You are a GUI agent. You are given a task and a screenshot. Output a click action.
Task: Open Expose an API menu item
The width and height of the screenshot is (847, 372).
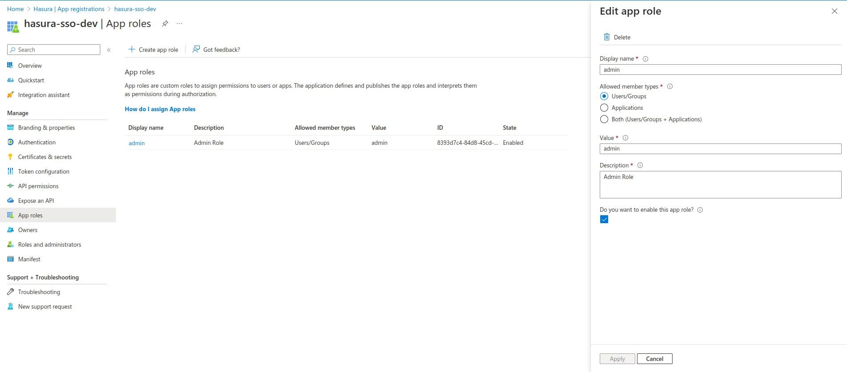(36, 201)
